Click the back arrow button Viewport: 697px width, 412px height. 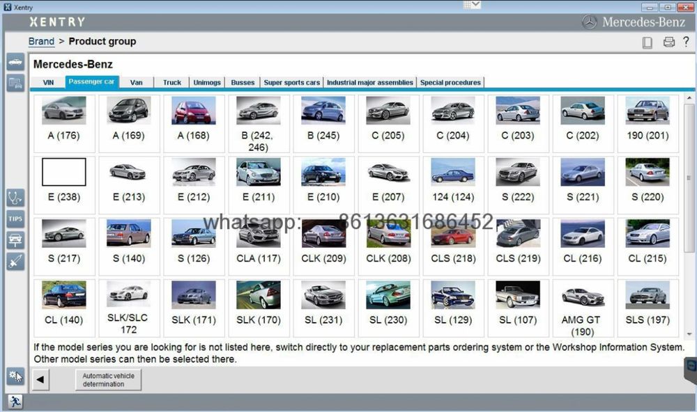click(x=40, y=379)
